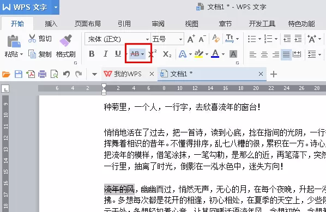
Task: Click the undo arrow icon
Action: [x=67, y=74]
